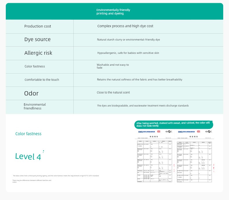The width and height of the screenshot is (229, 200).
Task: Click the Level 4 rating text
Action: click(x=28, y=156)
